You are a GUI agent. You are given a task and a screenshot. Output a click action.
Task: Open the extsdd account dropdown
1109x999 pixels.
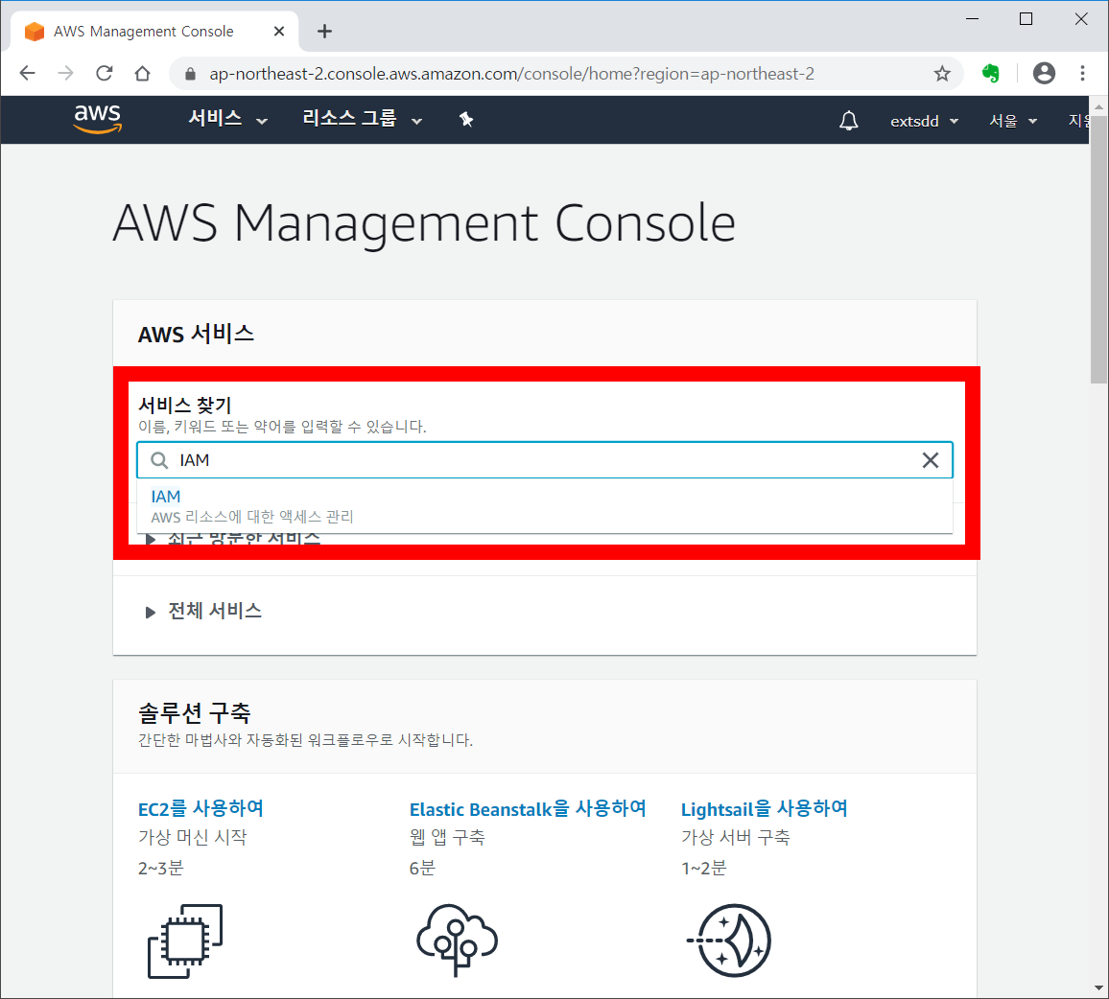point(925,121)
